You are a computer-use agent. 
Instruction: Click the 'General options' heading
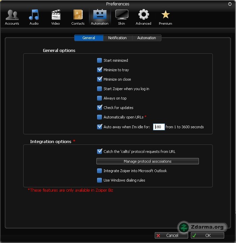pyautogui.click(x=59, y=50)
